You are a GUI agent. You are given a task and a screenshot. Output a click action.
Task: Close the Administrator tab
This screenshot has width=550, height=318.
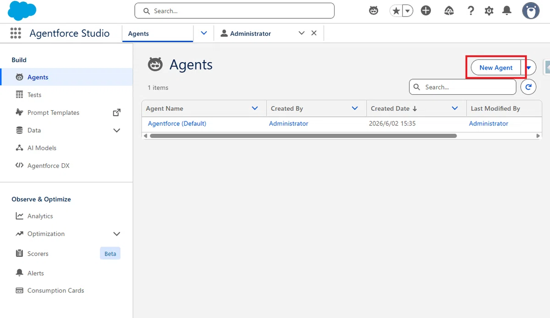[314, 33]
